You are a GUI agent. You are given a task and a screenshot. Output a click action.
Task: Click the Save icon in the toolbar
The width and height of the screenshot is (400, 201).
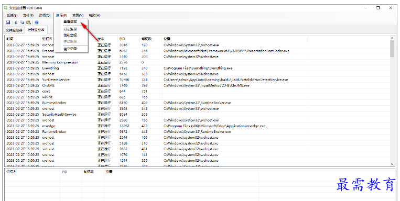click(8, 23)
